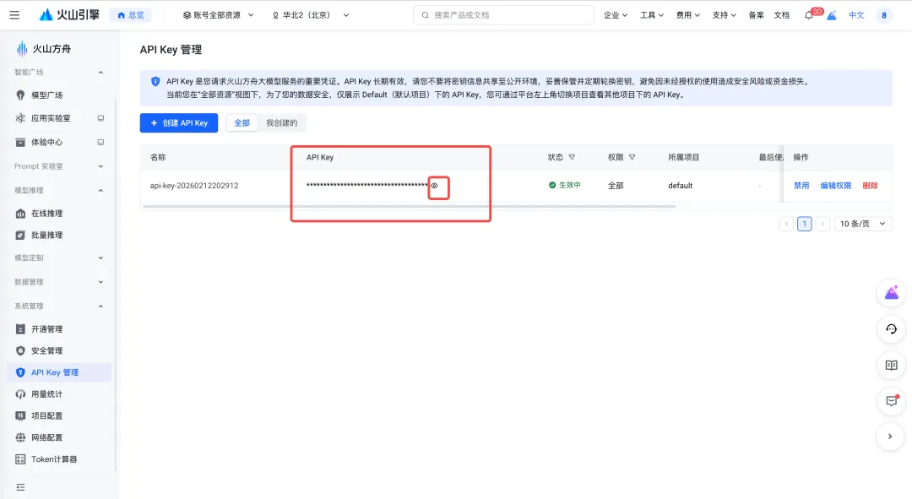
Task: Go to 总览 overview button
Action: coord(131,15)
